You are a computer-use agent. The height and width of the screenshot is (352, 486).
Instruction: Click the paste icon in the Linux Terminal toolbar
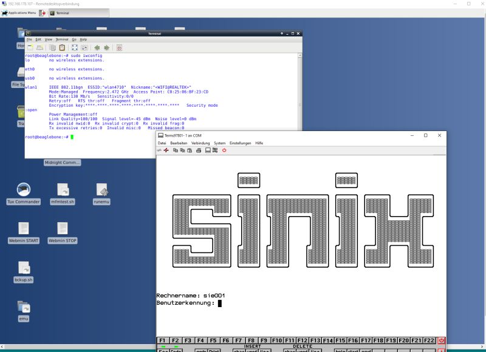[x=61, y=47]
